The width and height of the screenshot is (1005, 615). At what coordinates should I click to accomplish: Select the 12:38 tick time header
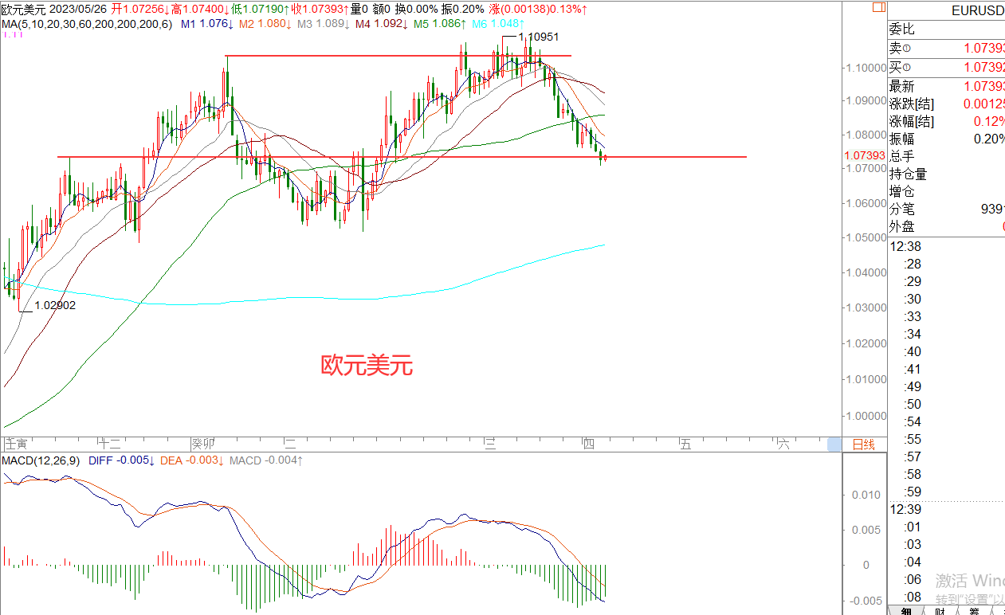[x=905, y=246]
